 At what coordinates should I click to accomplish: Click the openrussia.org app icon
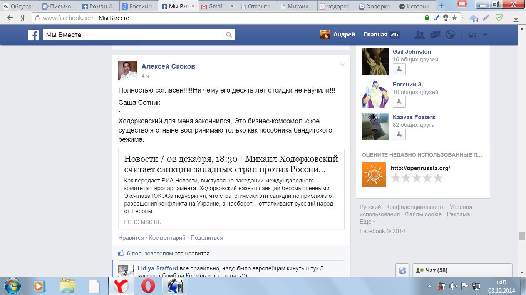click(374, 175)
